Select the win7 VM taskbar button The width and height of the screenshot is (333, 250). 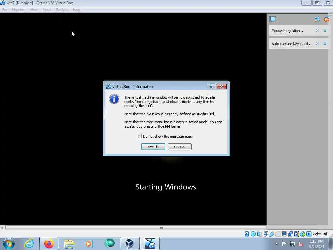pos(150,243)
